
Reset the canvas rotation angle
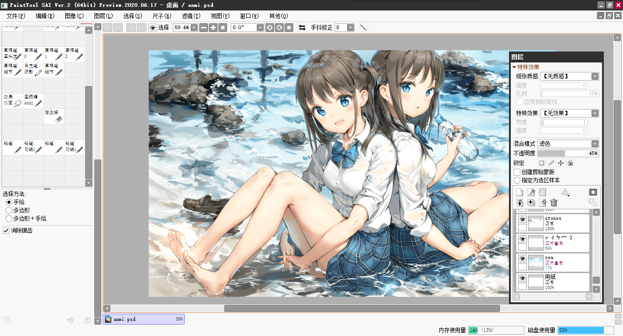point(289,27)
